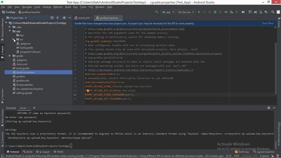Open the AVD Manager phone icon
Viewport: 281px width, 158px height.
click(261, 12)
